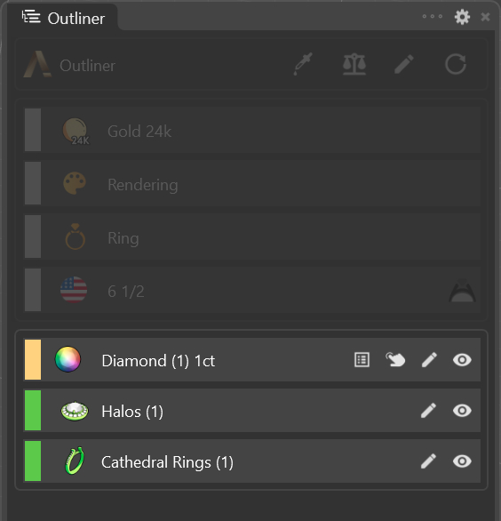
Task: Click the Diamond rainbow color wheel
Action: (x=68, y=359)
